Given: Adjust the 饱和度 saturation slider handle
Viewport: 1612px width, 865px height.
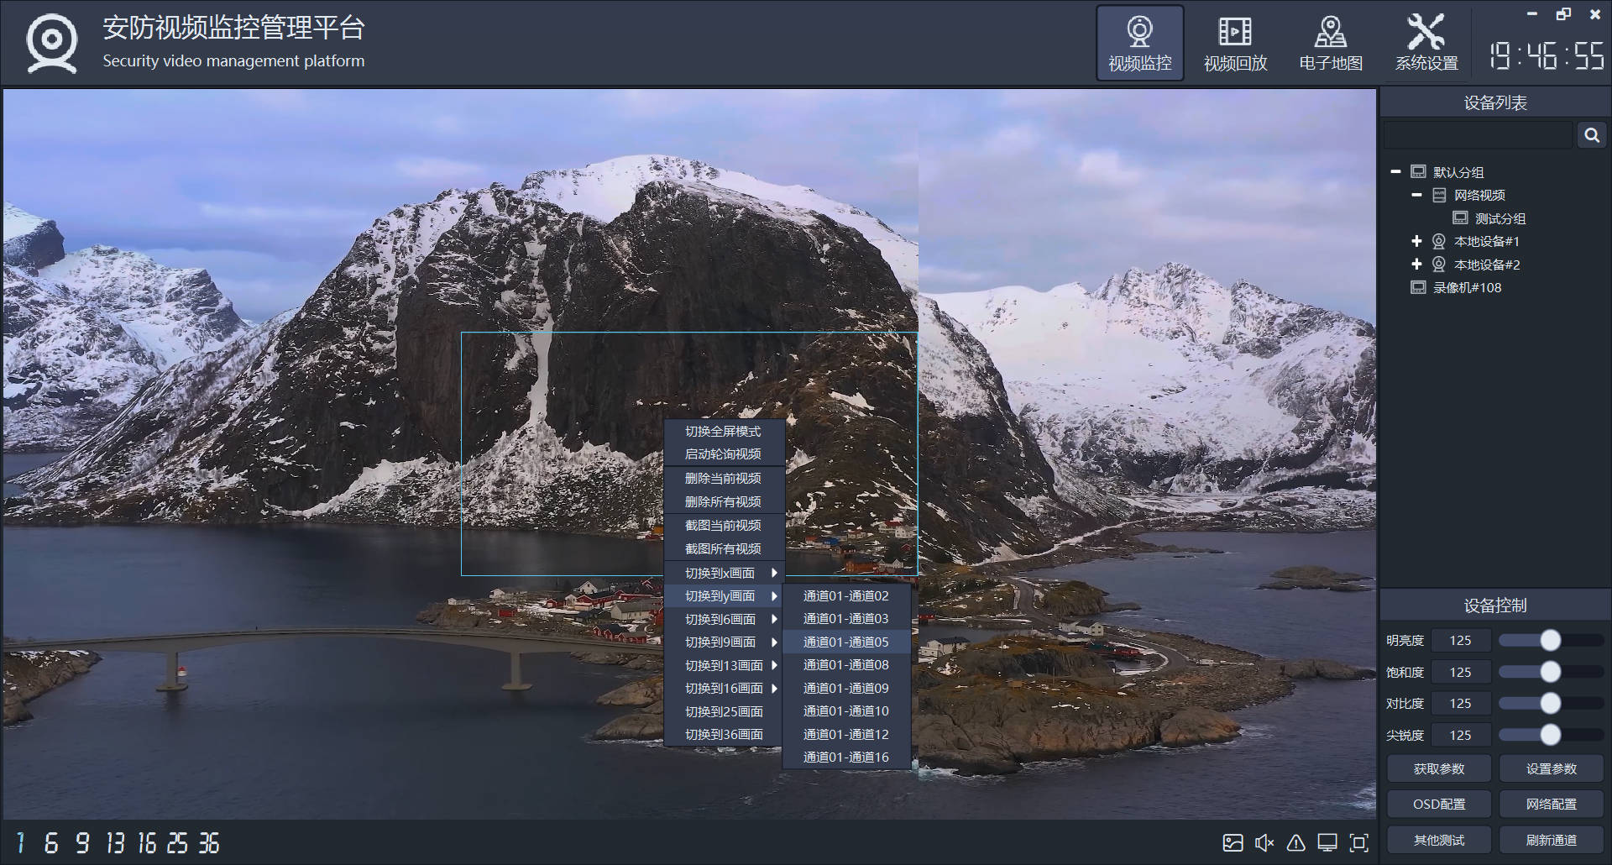Looking at the screenshot, I should (x=1551, y=672).
